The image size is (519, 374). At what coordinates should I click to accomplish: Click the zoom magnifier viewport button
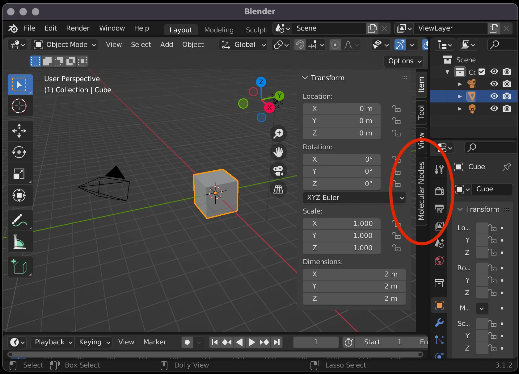[278, 134]
